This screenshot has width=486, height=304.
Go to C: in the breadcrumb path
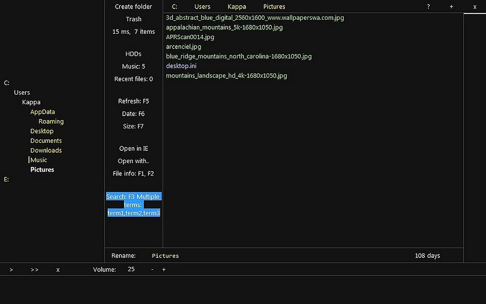pyautogui.click(x=175, y=6)
